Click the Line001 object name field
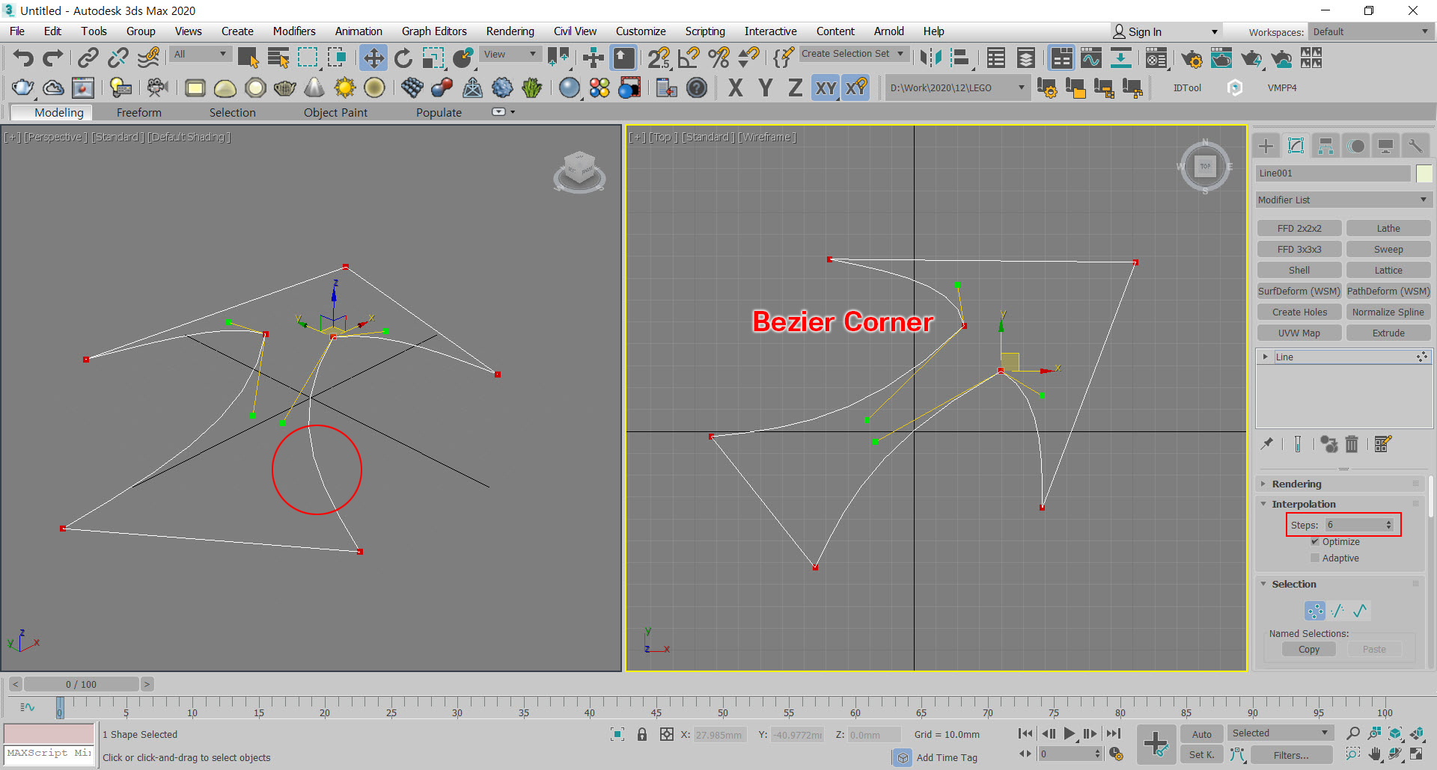Viewport: 1437px width, 770px height. (x=1333, y=173)
